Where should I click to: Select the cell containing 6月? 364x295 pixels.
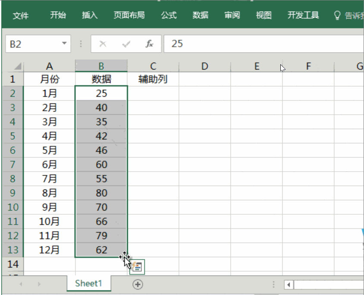point(49,165)
